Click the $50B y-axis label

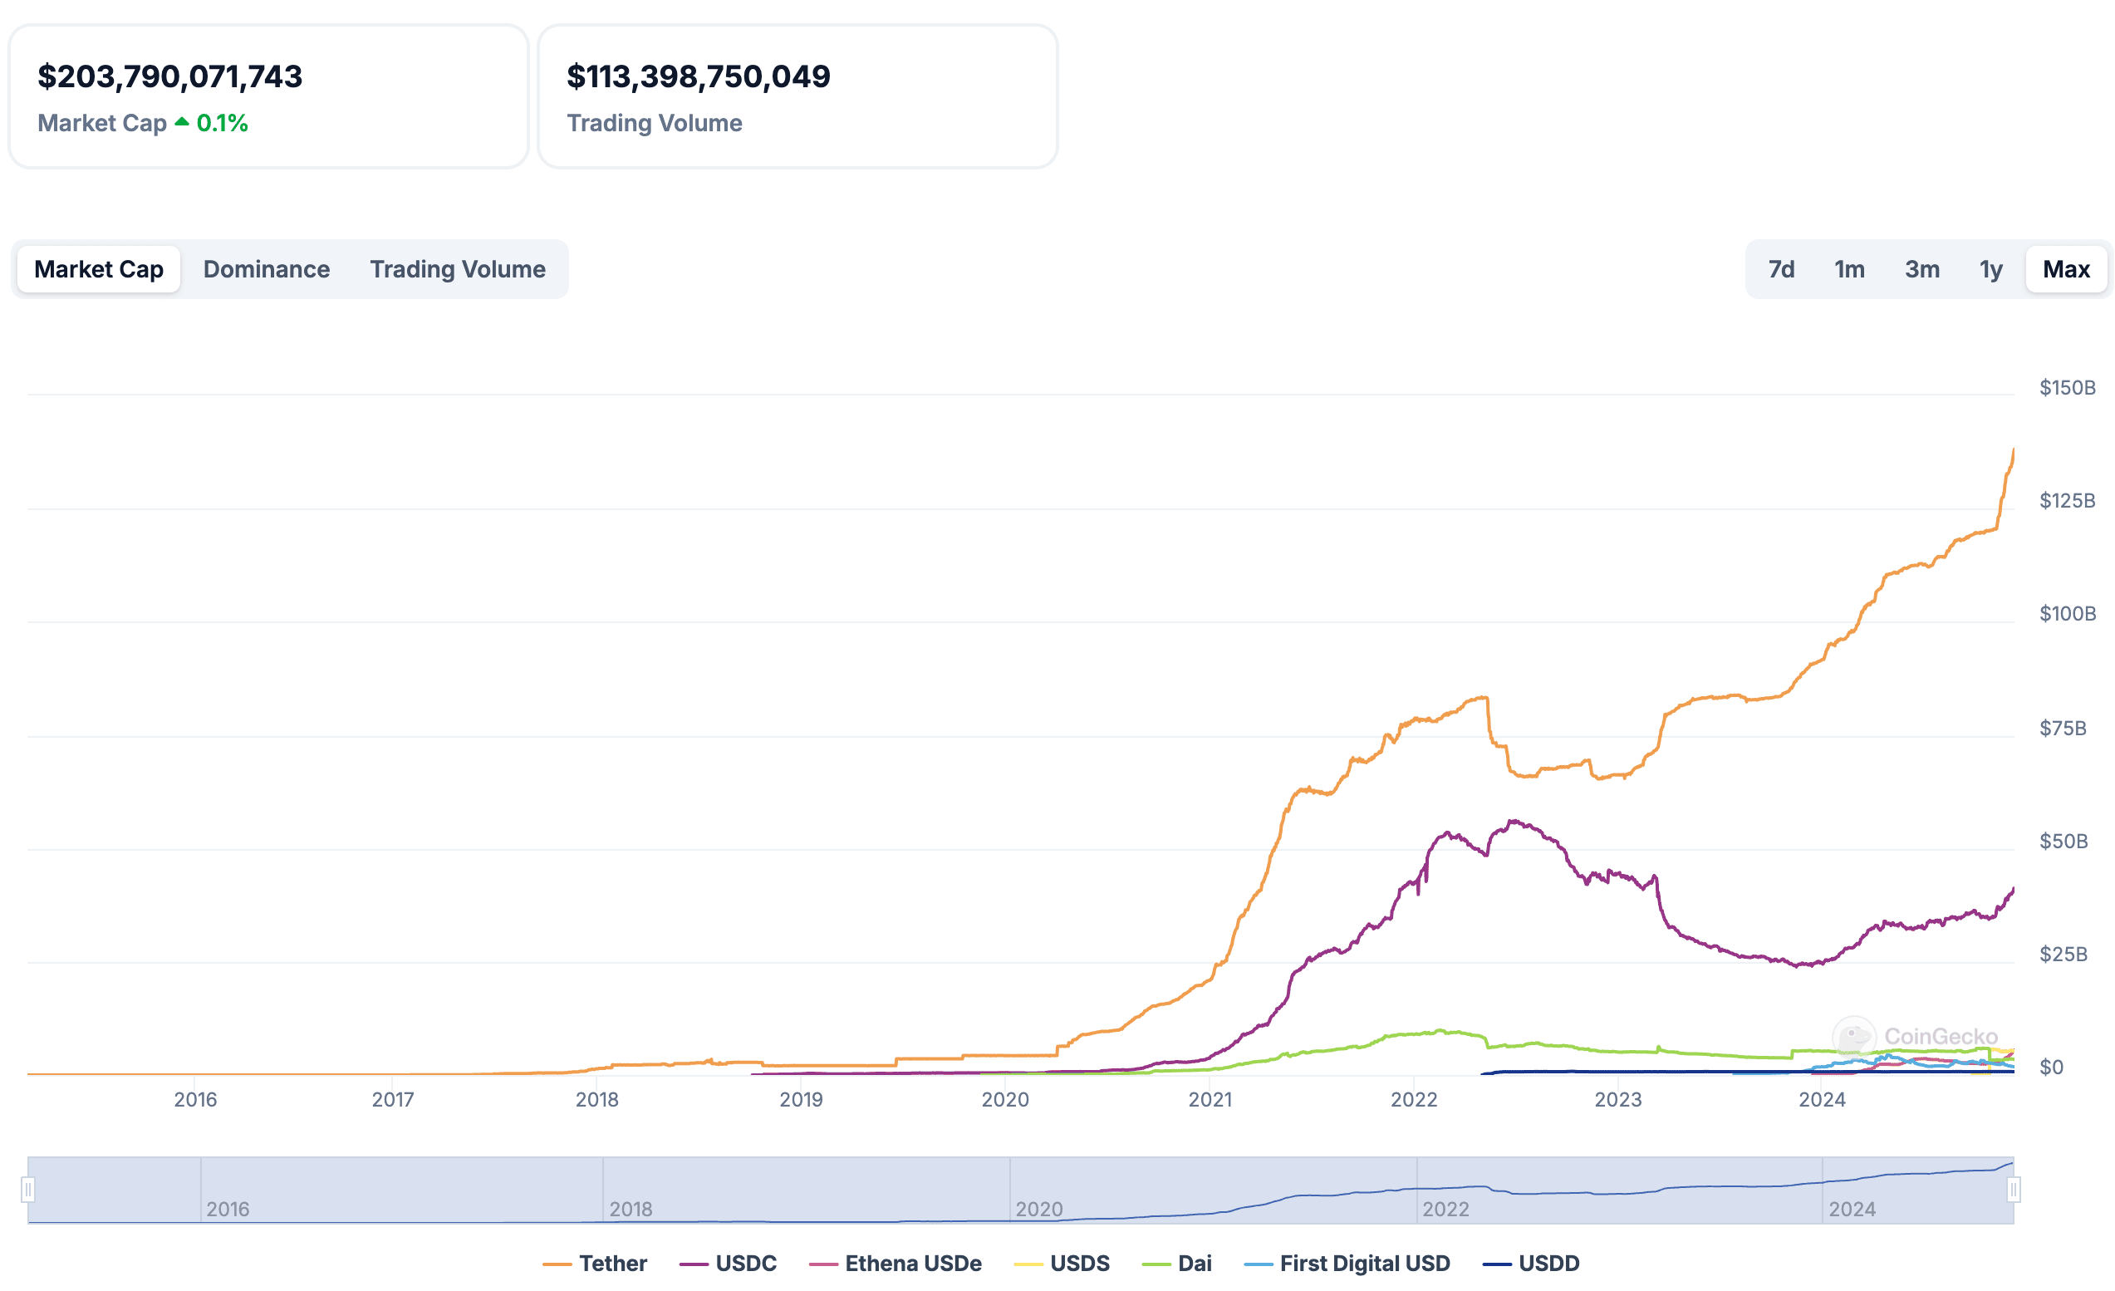coord(2063,842)
